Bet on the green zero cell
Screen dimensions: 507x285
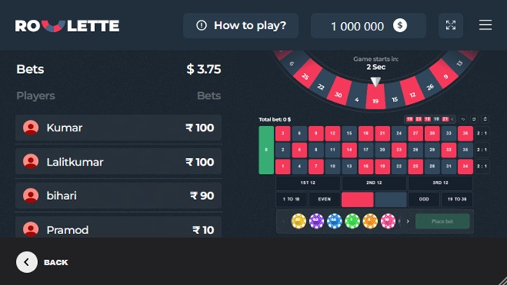click(x=267, y=150)
